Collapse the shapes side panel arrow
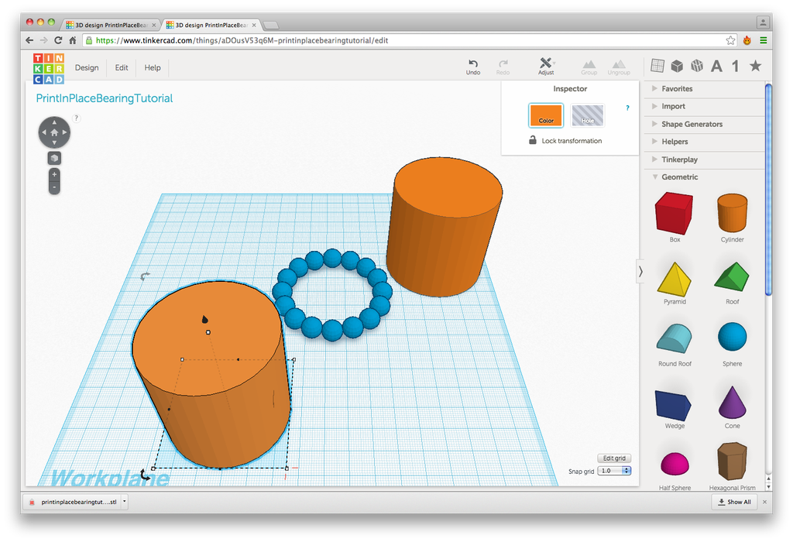 [640, 272]
